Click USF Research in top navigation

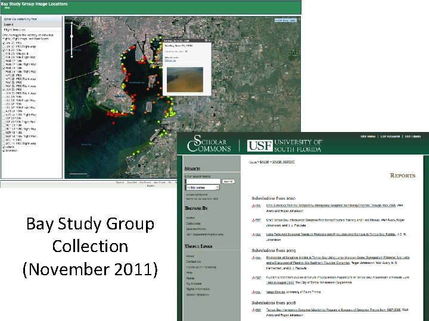390,137
